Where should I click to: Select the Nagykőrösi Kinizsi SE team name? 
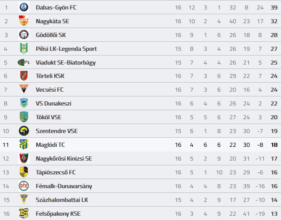tap(64, 158)
